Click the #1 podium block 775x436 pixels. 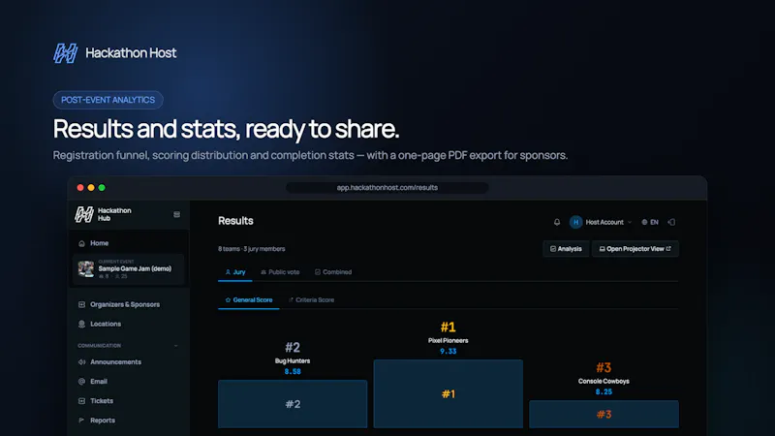pyautogui.click(x=449, y=394)
